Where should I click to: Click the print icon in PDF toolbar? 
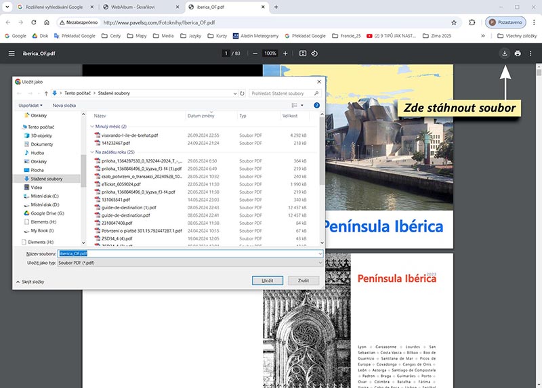[518, 53]
